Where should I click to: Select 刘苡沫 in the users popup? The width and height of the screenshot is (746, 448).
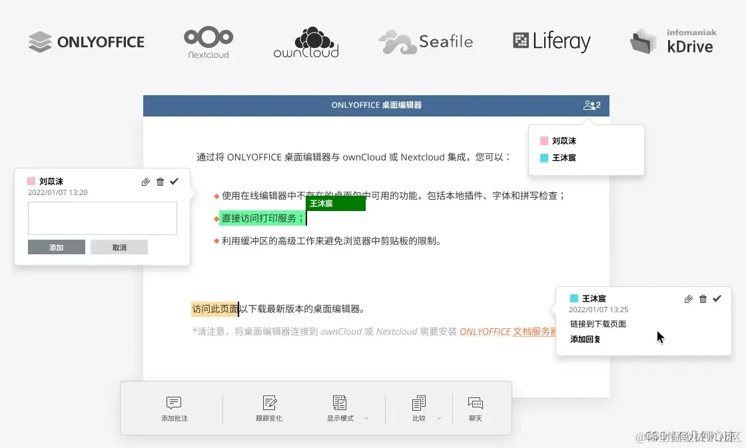[563, 140]
